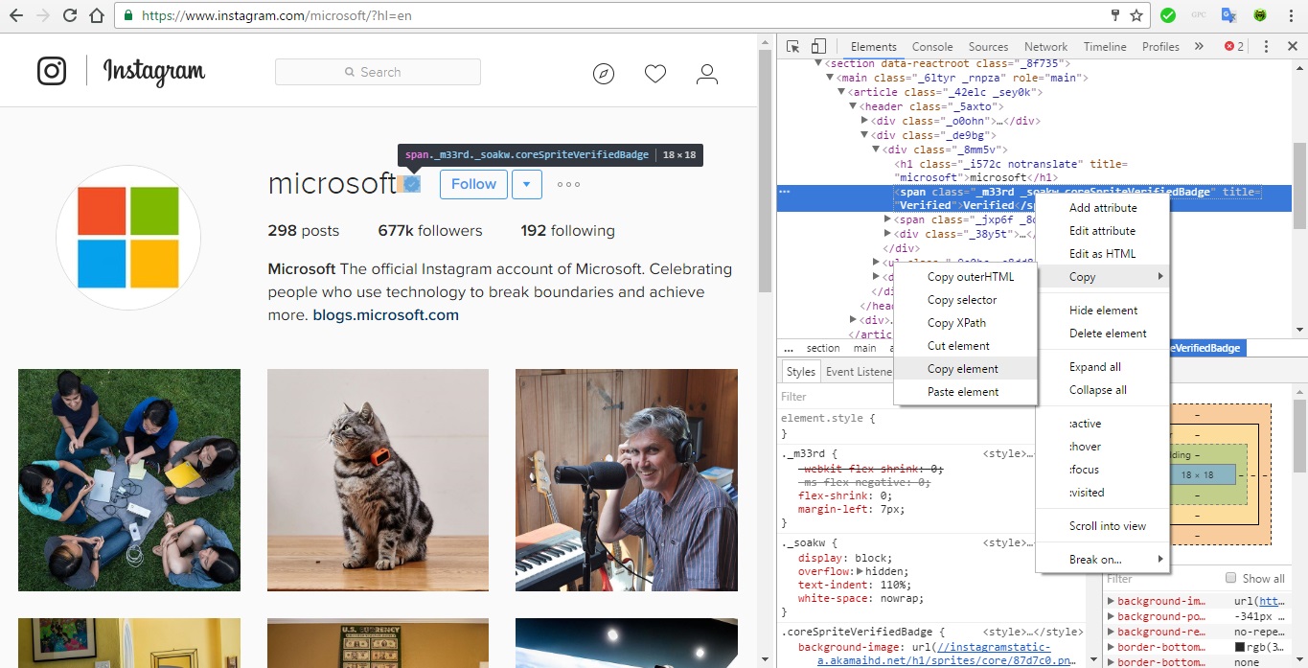Go to browser home page icon

tap(97, 15)
